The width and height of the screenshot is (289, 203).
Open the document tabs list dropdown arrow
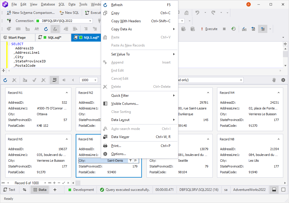tap(283, 38)
